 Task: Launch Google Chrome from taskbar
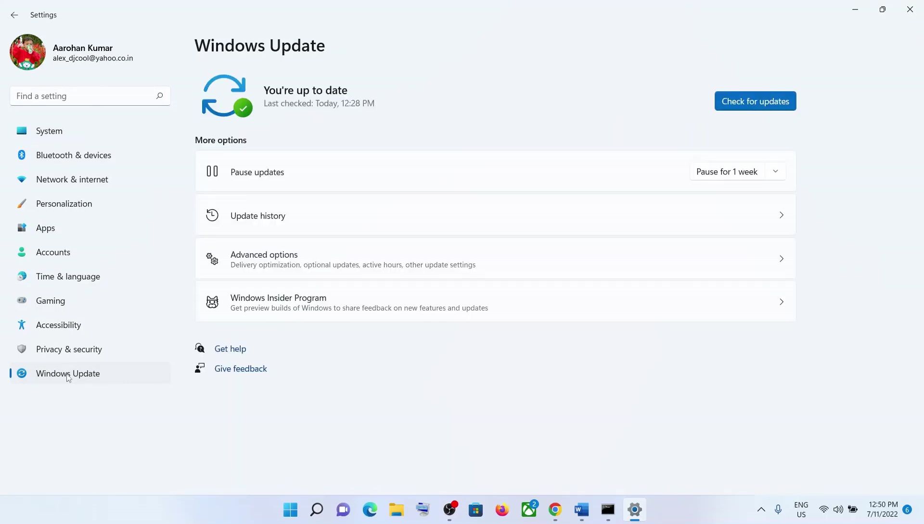point(555,510)
